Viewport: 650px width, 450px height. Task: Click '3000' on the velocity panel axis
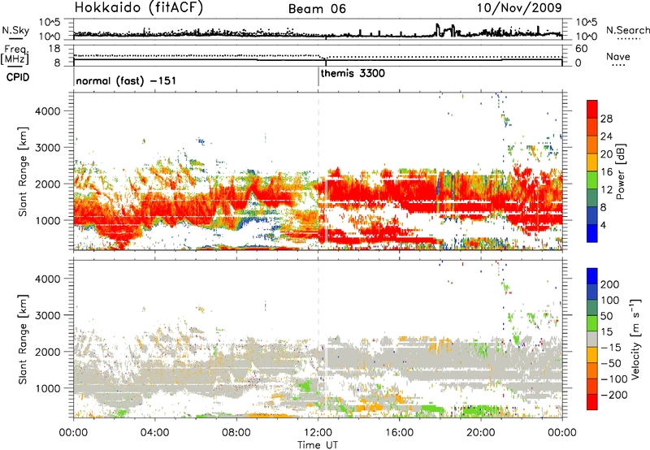[x=47, y=315]
